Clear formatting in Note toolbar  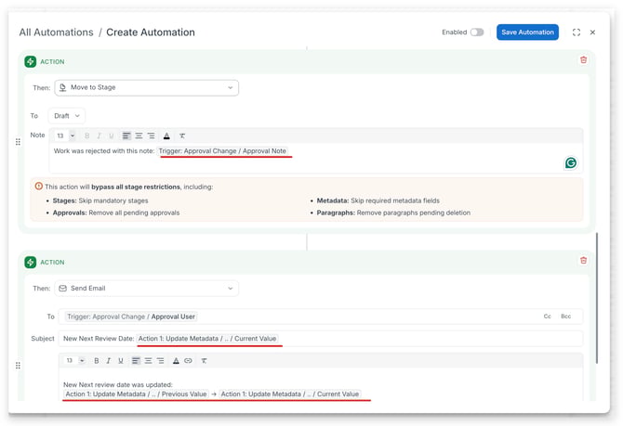coord(182,136)
